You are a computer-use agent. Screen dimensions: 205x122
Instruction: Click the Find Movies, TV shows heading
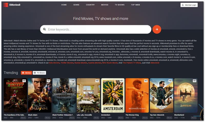coord(100,19)
